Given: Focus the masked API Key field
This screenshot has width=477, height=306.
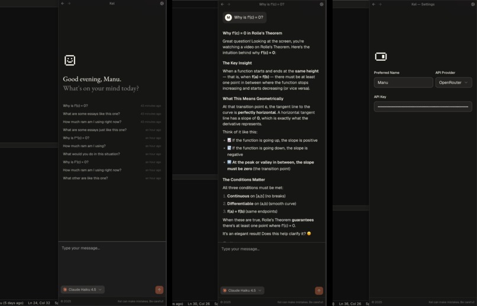Looking at the screenshot, I should point(423,106).
